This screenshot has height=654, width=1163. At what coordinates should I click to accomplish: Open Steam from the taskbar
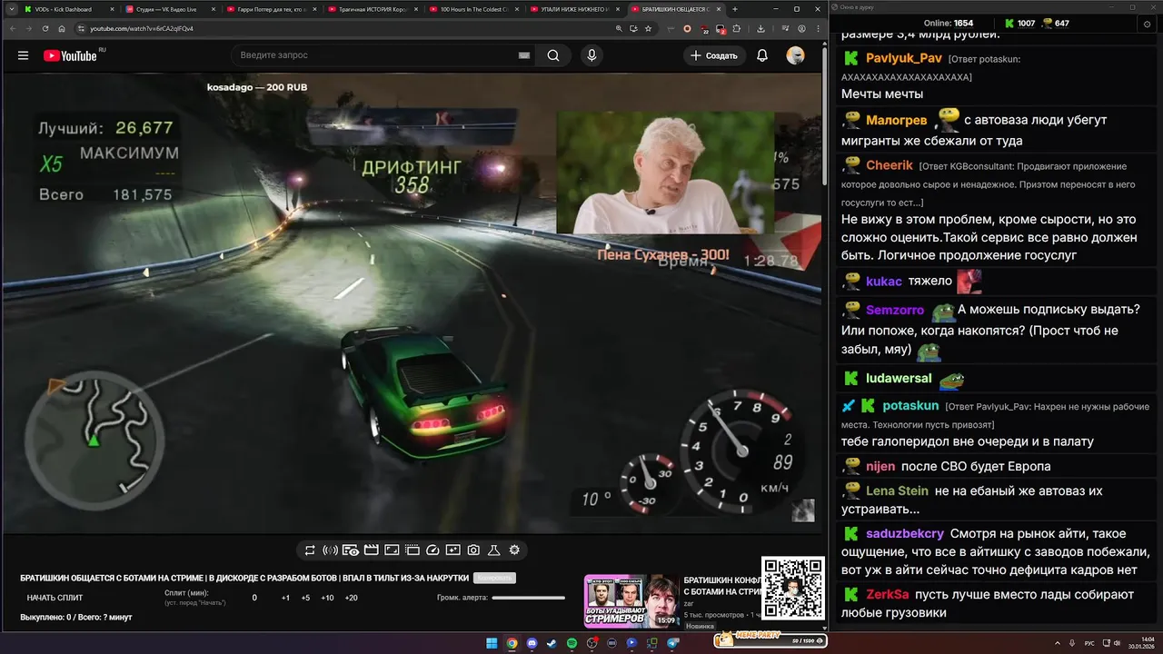click(x=552, y=643)
